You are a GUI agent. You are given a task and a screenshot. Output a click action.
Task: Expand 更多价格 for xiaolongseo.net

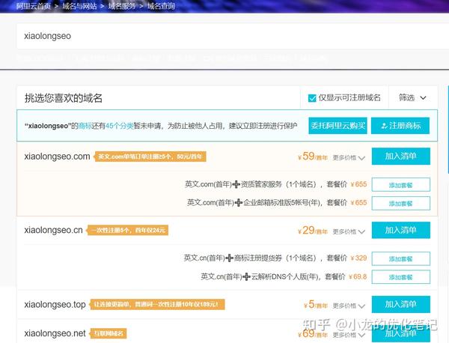point(349,335)
